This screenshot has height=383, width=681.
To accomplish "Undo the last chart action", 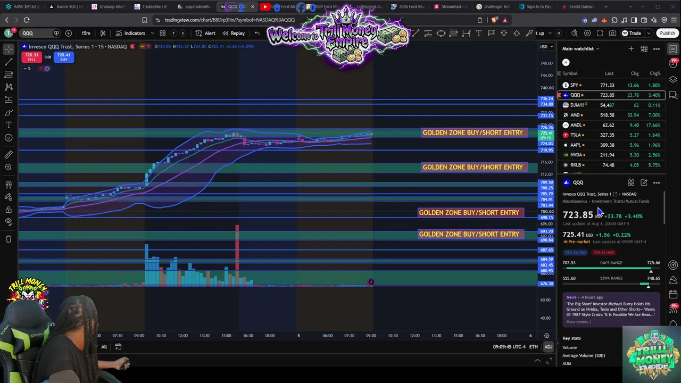I will tap(257, 33).
